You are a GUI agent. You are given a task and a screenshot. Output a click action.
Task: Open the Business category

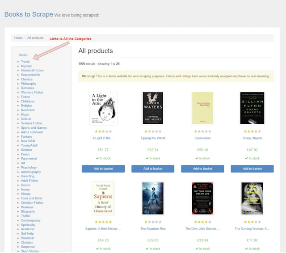[x=27, y=207]
